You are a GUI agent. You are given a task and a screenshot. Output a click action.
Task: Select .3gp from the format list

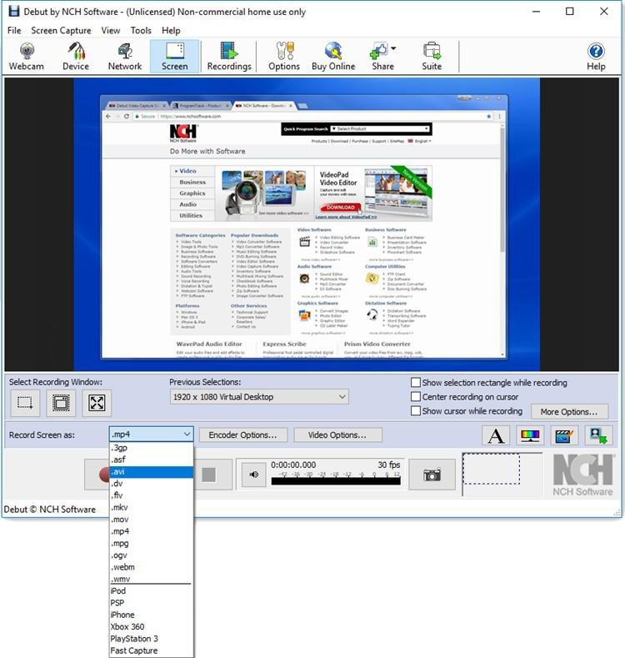pos(151,448)
